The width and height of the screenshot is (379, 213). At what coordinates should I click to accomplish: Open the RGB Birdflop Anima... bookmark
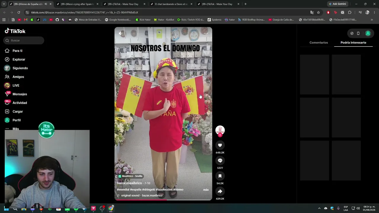tap(251, 20)
